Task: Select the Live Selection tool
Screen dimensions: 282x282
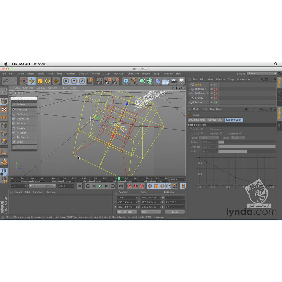Action: (24, 81)
